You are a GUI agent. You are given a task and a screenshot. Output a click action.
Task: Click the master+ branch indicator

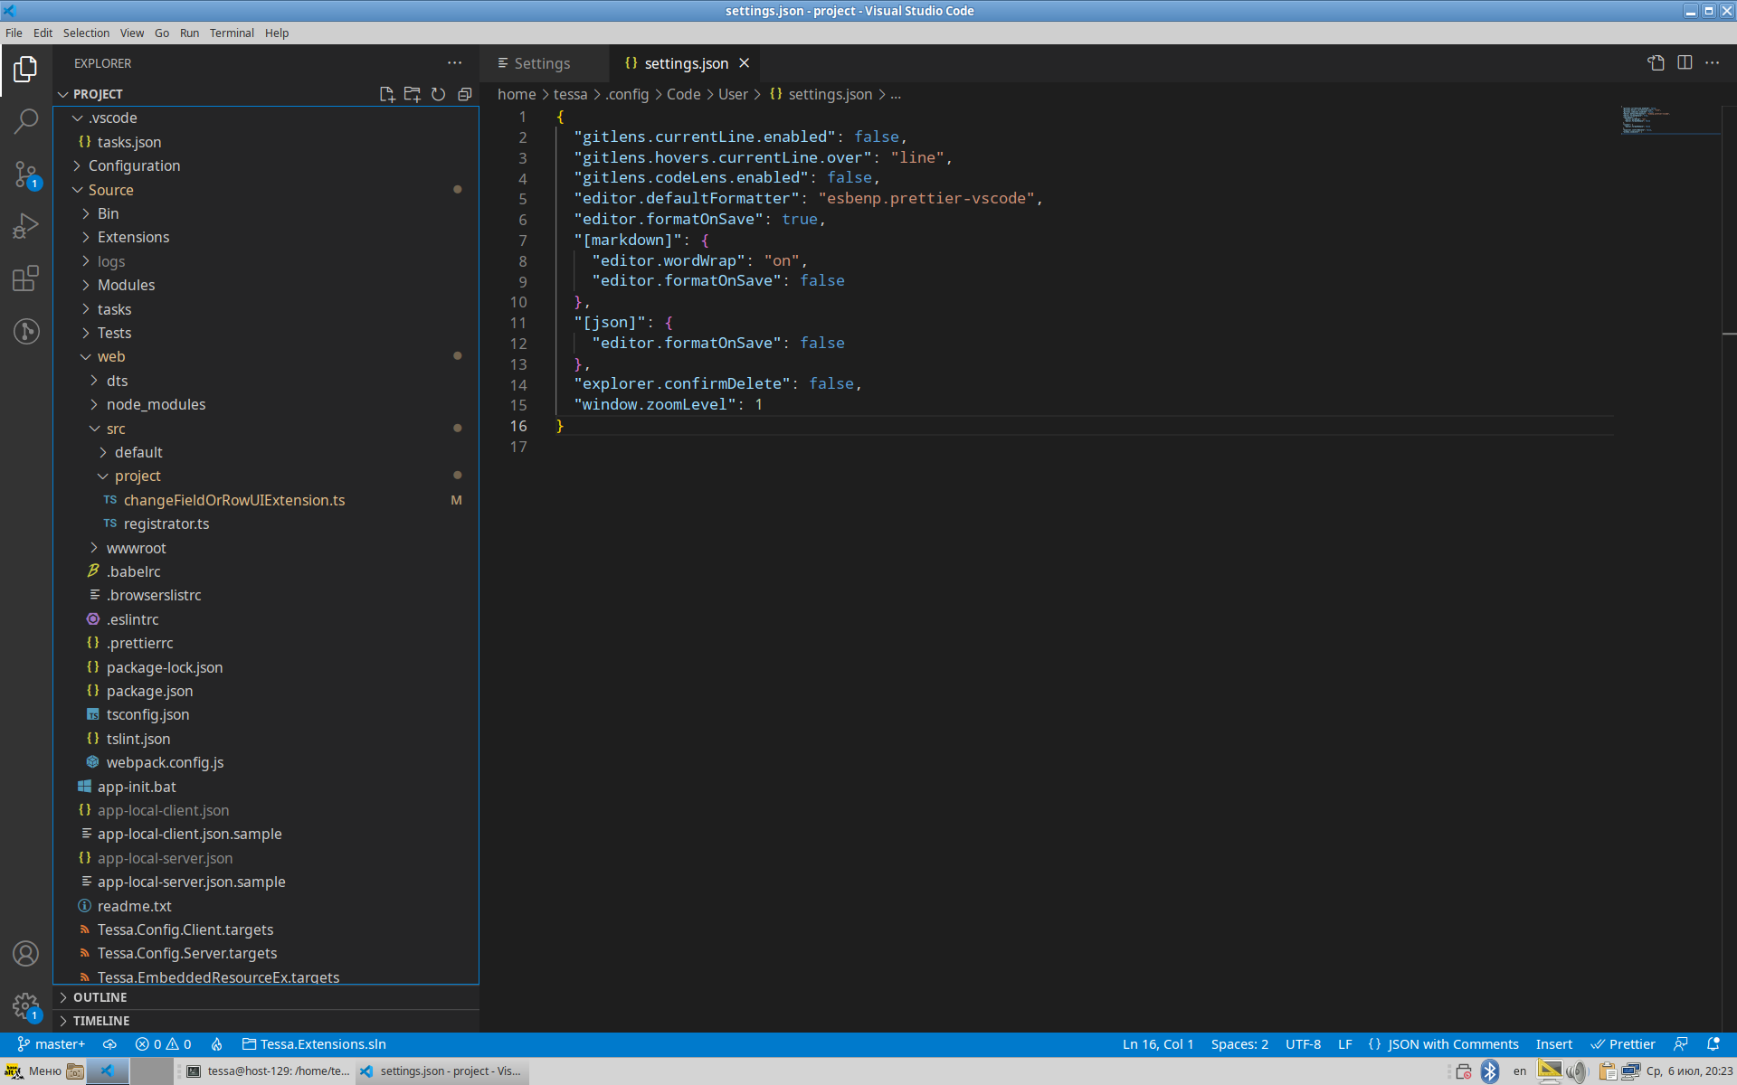coord(52,1044)
